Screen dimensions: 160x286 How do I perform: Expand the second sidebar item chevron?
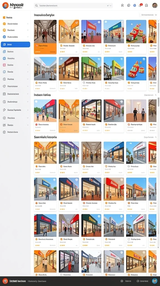point(28,24)
